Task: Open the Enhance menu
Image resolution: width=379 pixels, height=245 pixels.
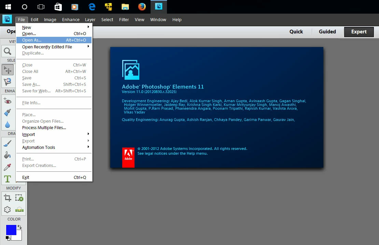Action: [71, 19]
